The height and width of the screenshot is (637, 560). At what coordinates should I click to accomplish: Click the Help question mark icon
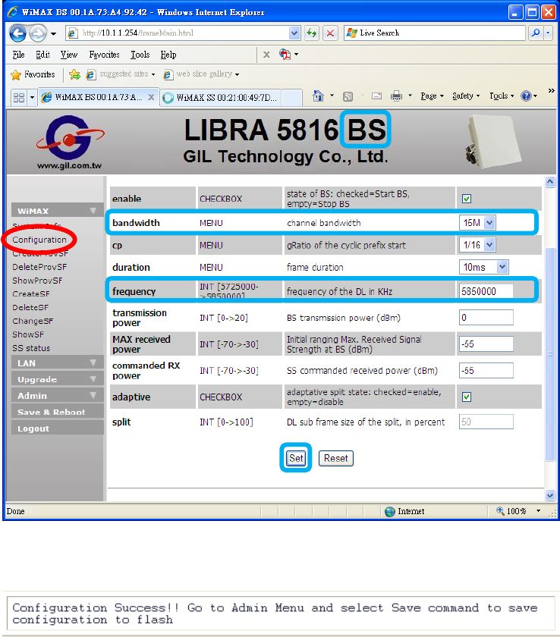click(527, 96)
